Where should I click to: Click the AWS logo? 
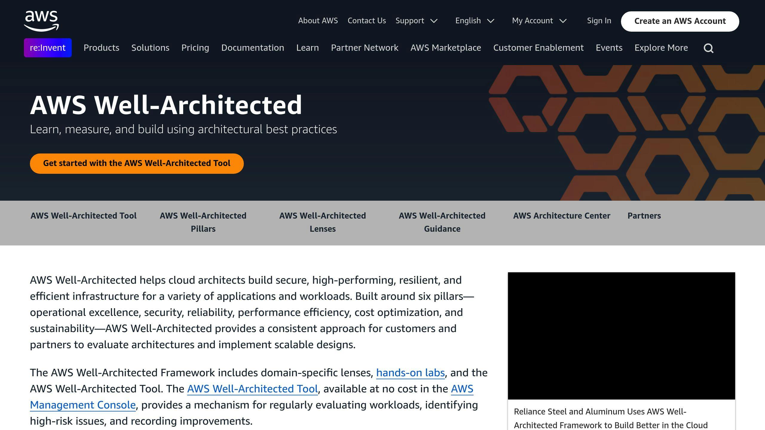pyautogui.click(x=41, y=21)
